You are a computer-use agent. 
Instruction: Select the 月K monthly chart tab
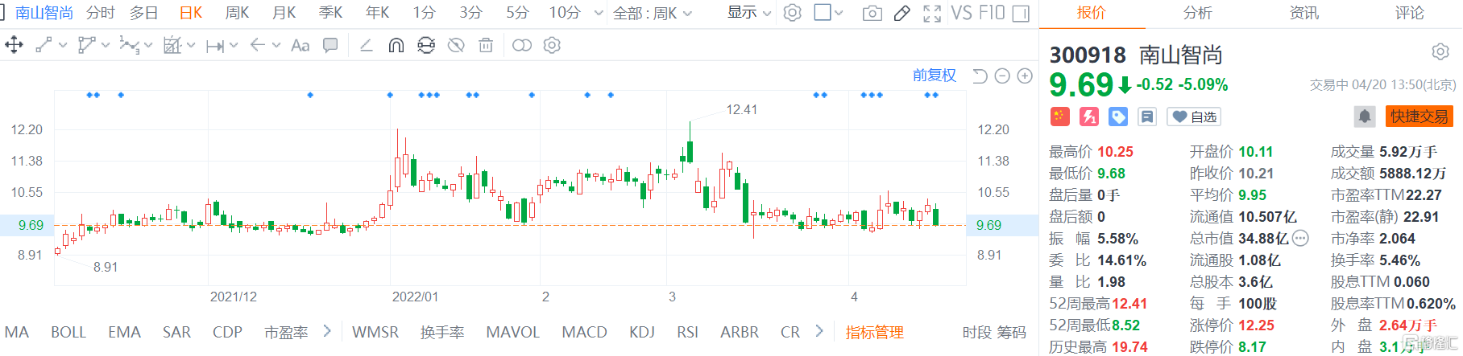pyautogui.click(x=284, y=13)
